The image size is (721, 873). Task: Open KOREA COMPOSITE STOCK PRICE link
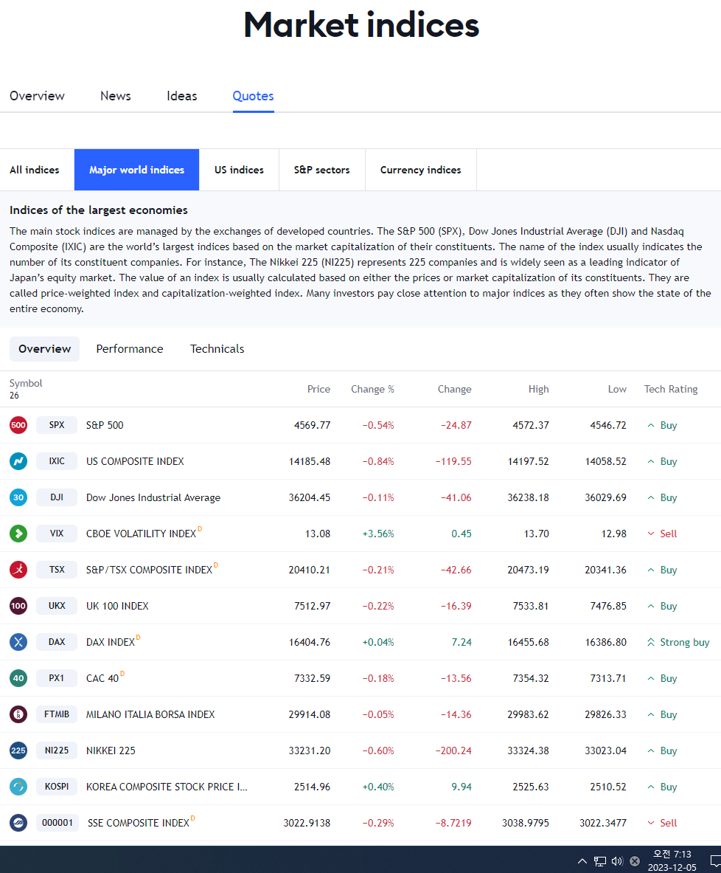(x=167, y=787)
